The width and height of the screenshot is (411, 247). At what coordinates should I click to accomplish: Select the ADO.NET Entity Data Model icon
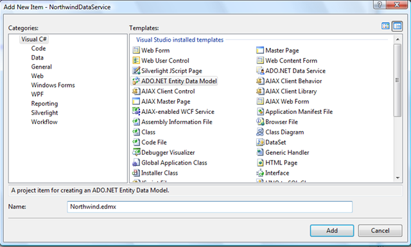(x=136, y=81)
